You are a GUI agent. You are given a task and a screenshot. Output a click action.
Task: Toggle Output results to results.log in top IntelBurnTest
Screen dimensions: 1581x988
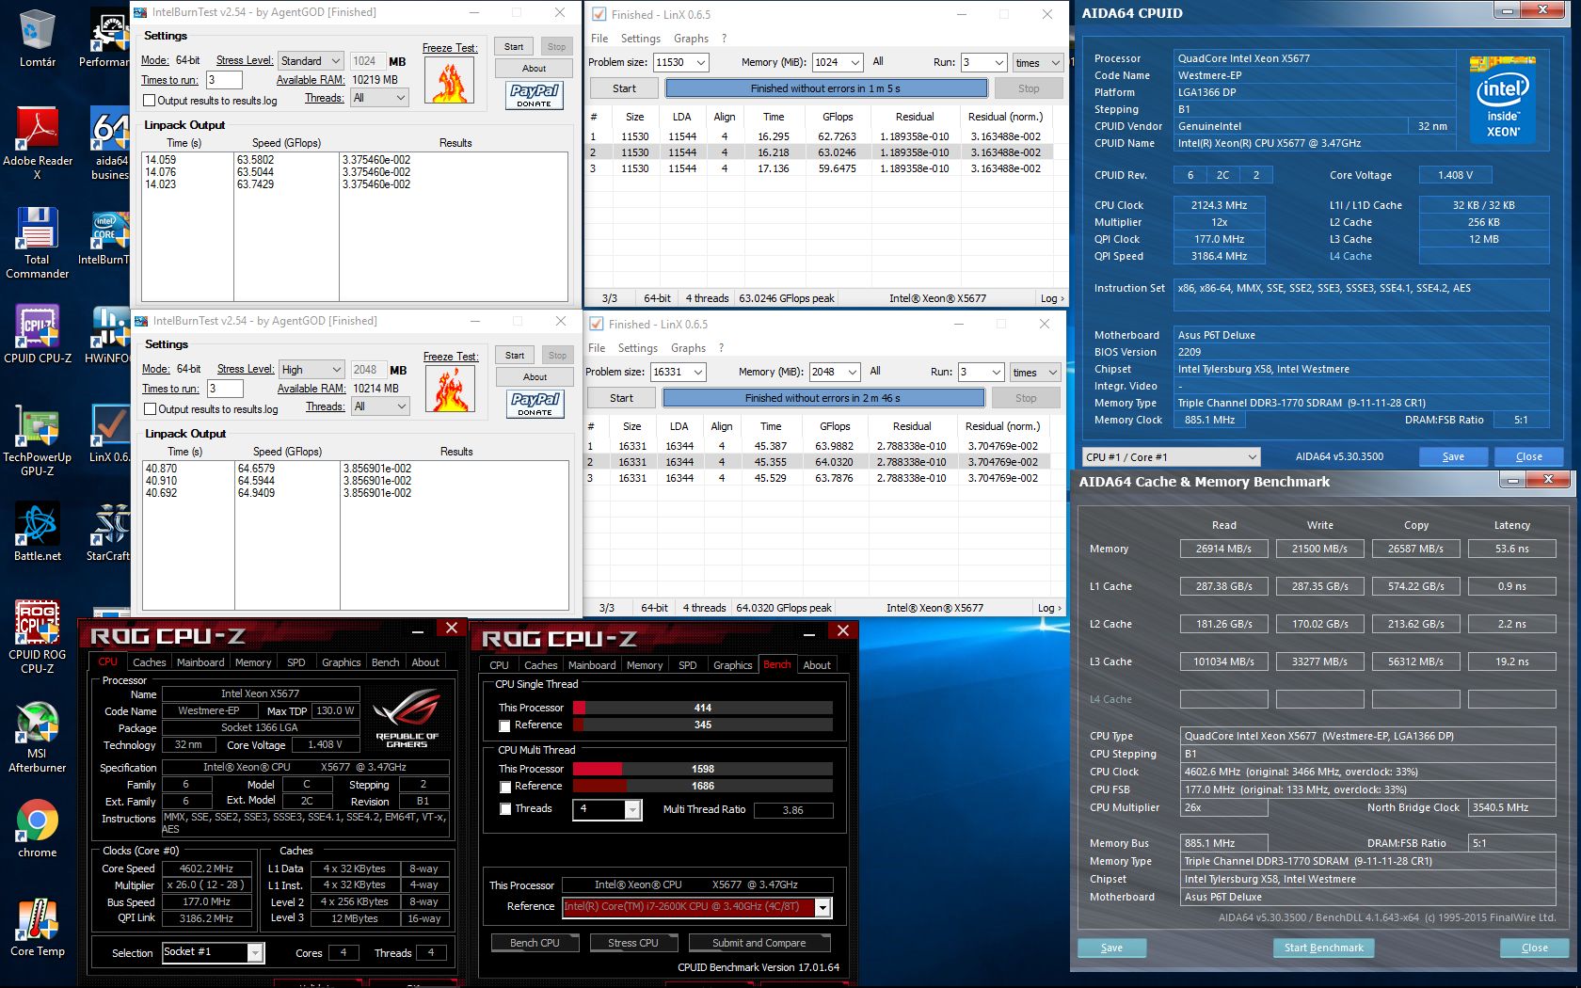tap(149, 101)
